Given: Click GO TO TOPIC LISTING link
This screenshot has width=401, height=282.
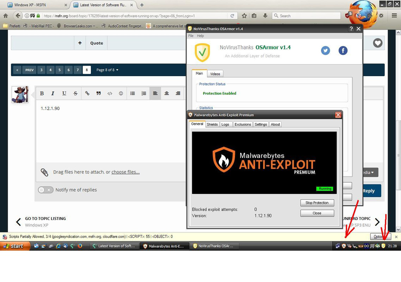Looking at the screenshot, I should 45,219.
